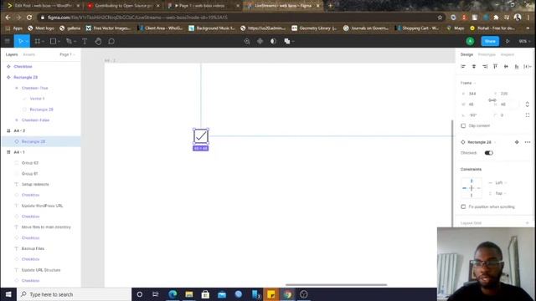
Task: Click the align right icon
Action: (485, 67)
